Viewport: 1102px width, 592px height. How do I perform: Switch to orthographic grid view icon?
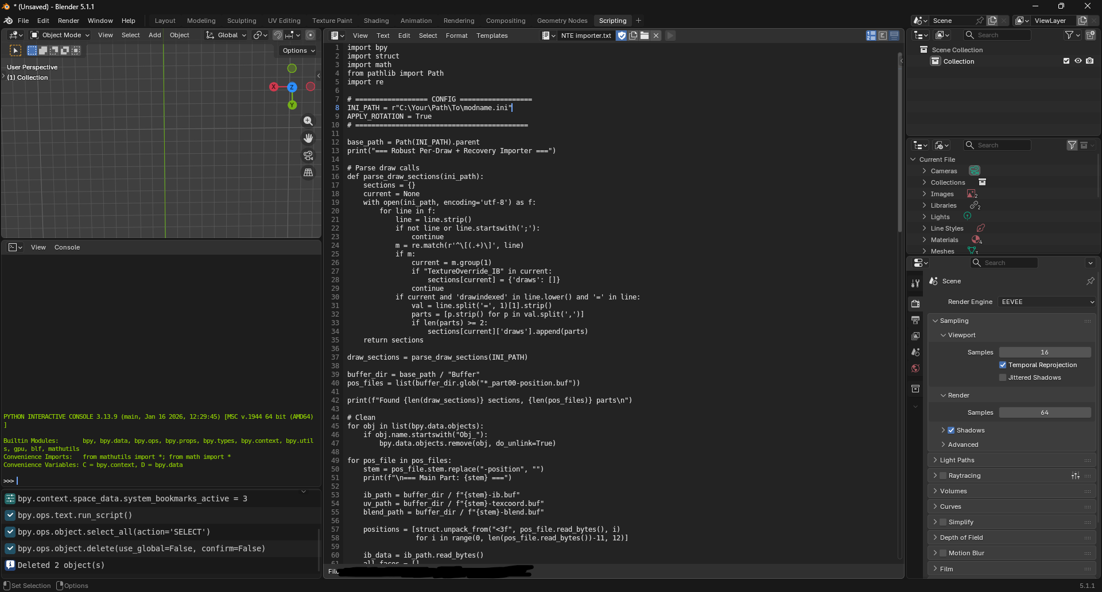point(308,173)
